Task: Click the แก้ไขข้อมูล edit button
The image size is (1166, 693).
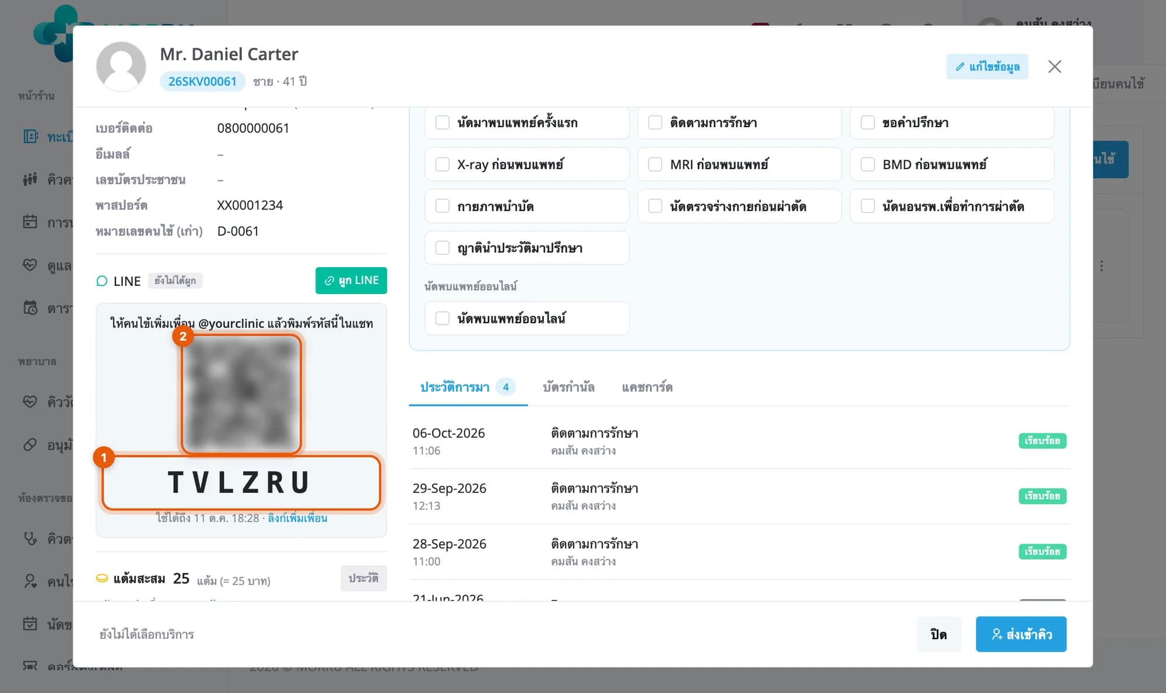Action: pos(987,66)
